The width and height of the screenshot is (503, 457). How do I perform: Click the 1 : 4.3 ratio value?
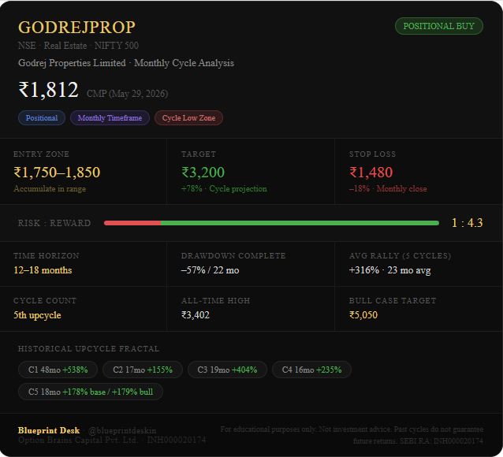[467, 223]
